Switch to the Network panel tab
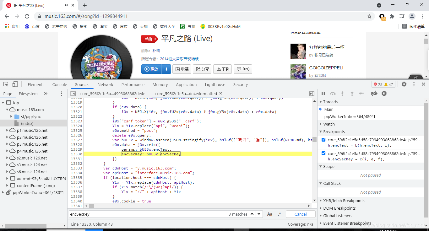The image size is (429, 231). [x=105, y=84]
